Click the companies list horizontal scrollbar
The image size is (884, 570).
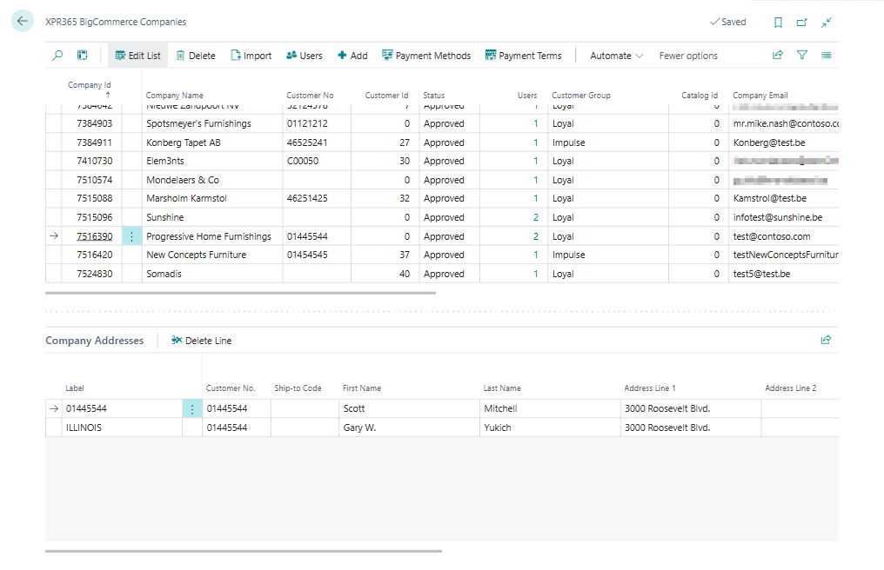(x=240, y=293)
